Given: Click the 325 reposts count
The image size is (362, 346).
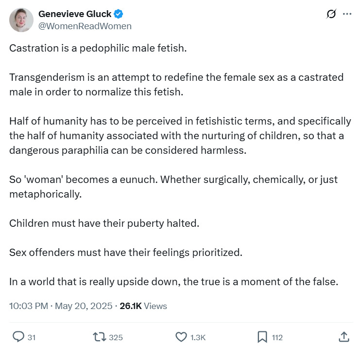Looking at the screenshot, I should click(116, 337).
